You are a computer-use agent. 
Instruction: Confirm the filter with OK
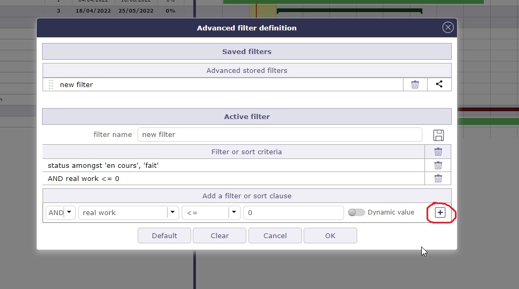tap(330, 236)
